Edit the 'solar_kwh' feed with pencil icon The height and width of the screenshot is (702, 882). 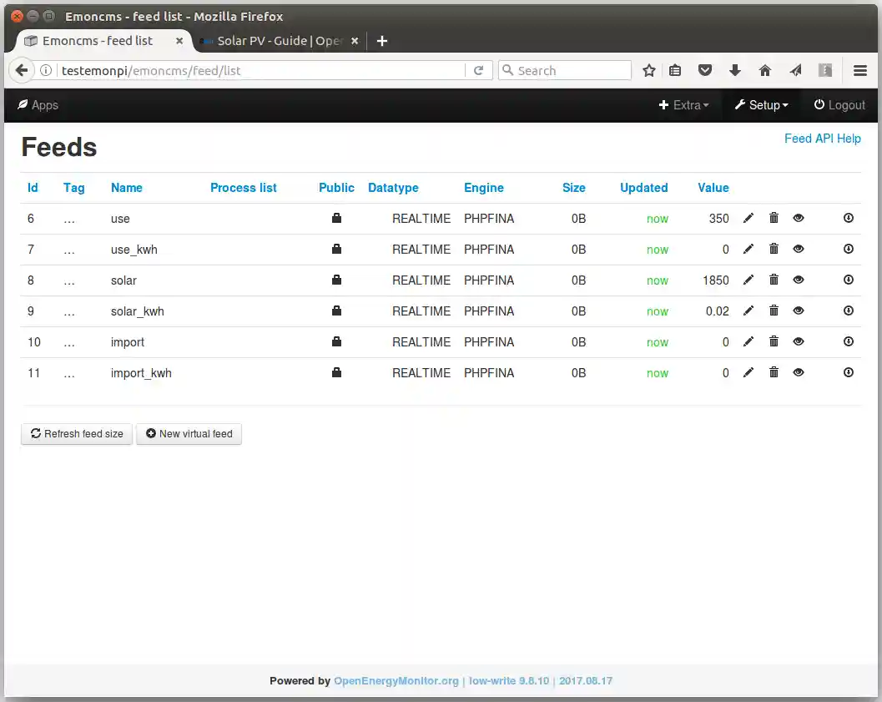748,311
